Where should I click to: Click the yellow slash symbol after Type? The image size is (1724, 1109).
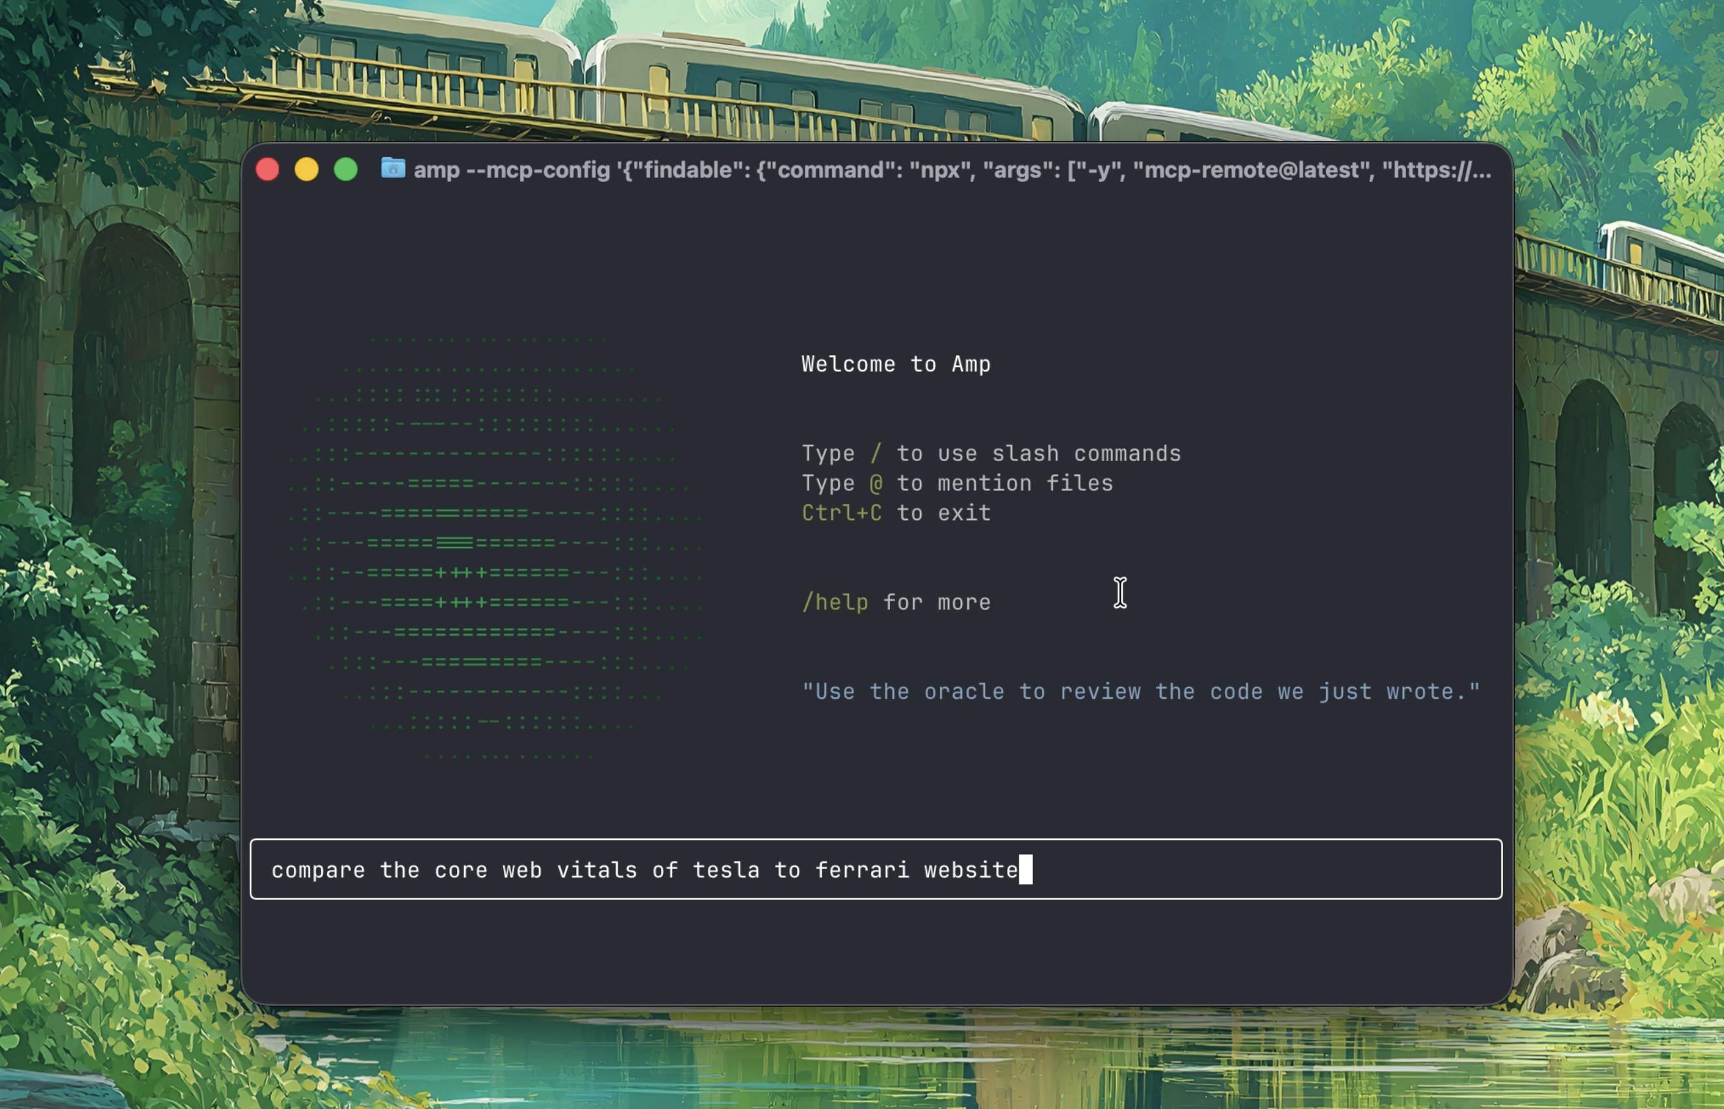(x=876, y=454)
